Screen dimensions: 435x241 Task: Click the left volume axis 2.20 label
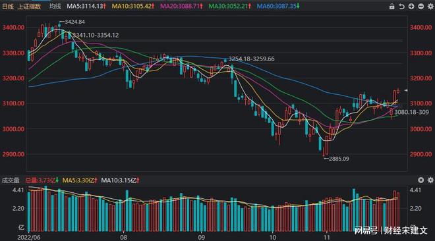coord(18,208)
